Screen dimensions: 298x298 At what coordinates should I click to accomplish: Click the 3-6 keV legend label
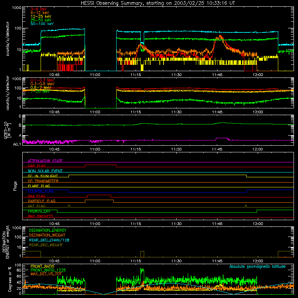tap(39, 9)
